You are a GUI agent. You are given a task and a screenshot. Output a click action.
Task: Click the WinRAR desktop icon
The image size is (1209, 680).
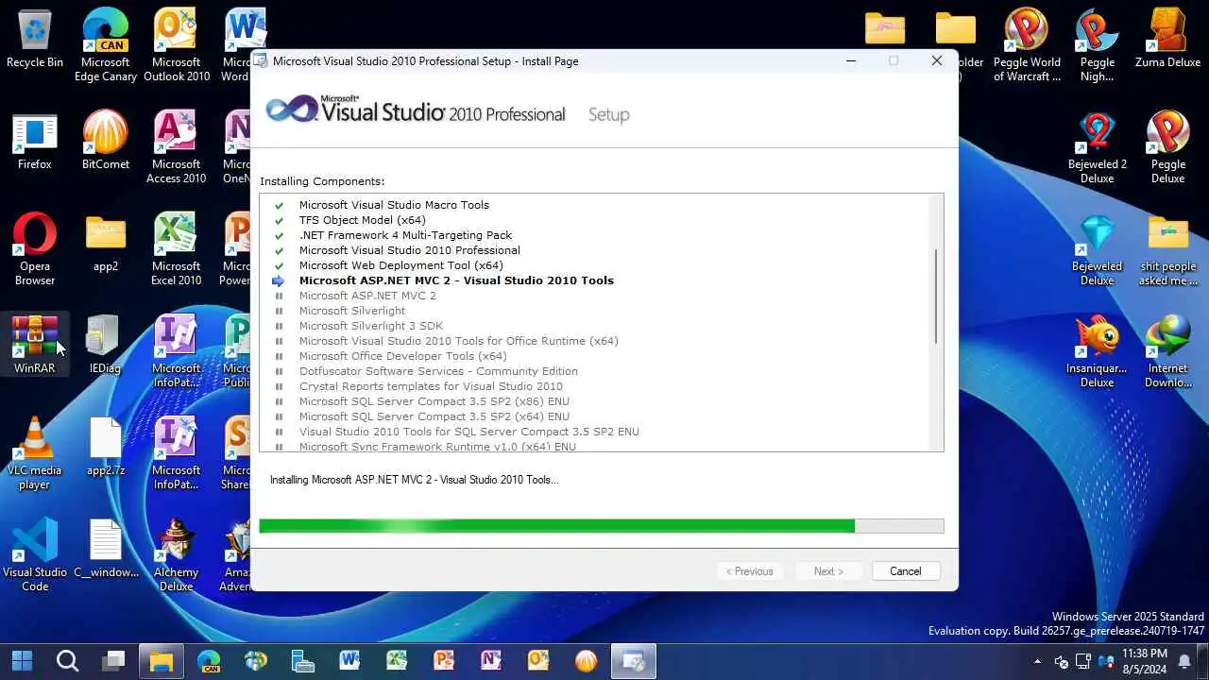coord(35,345)
